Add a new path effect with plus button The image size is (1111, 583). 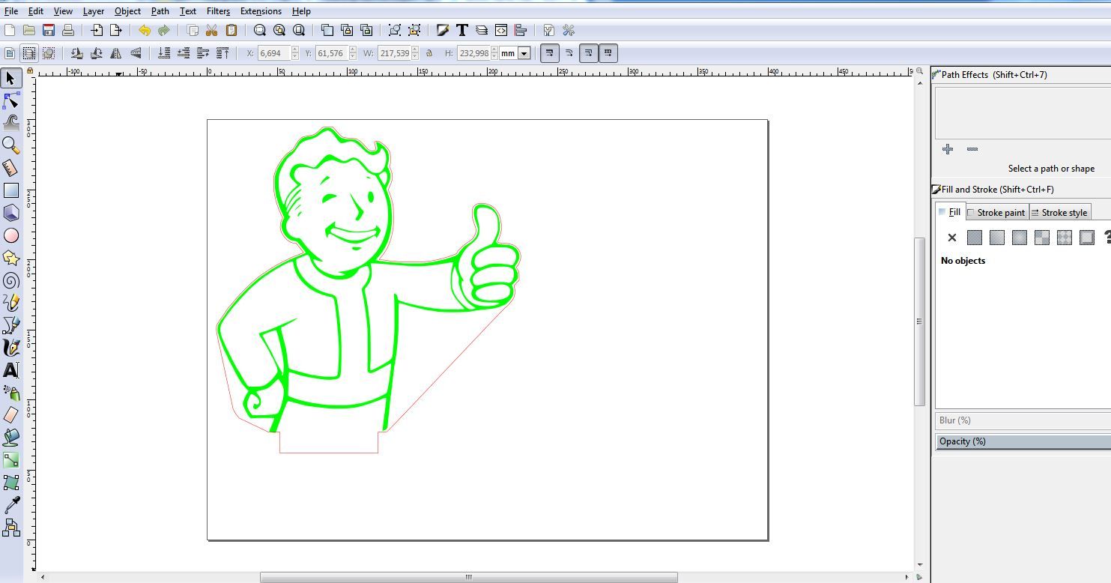[948, 149]
